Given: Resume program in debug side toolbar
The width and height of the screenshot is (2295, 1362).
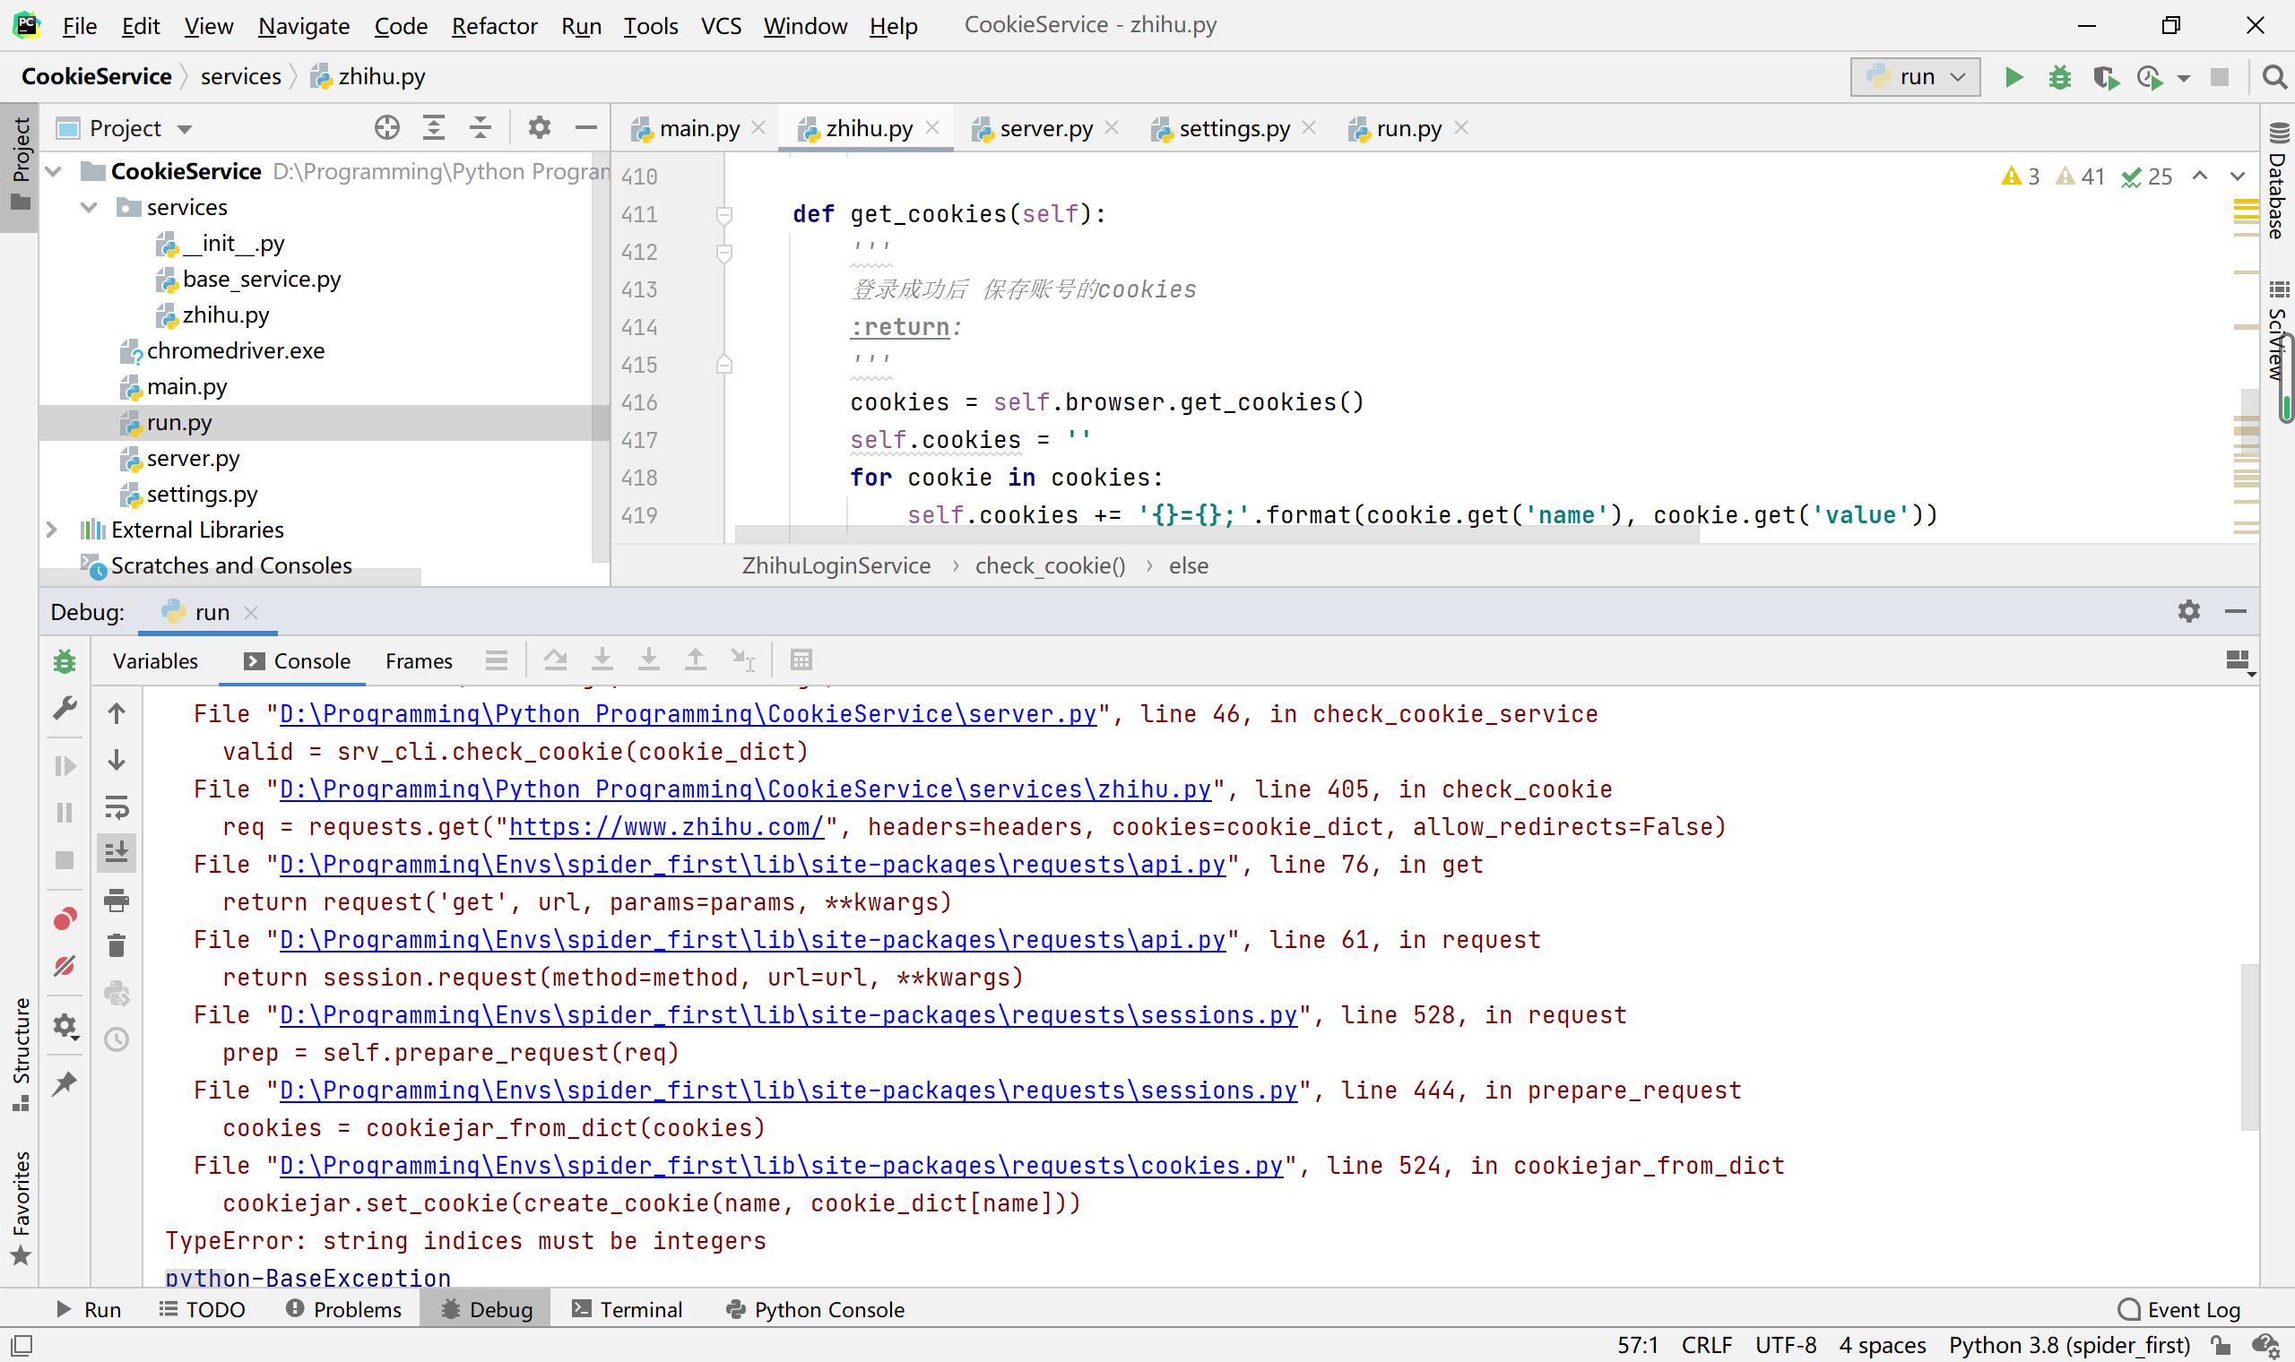Looking at the screenshot, I should coord(65,765).
